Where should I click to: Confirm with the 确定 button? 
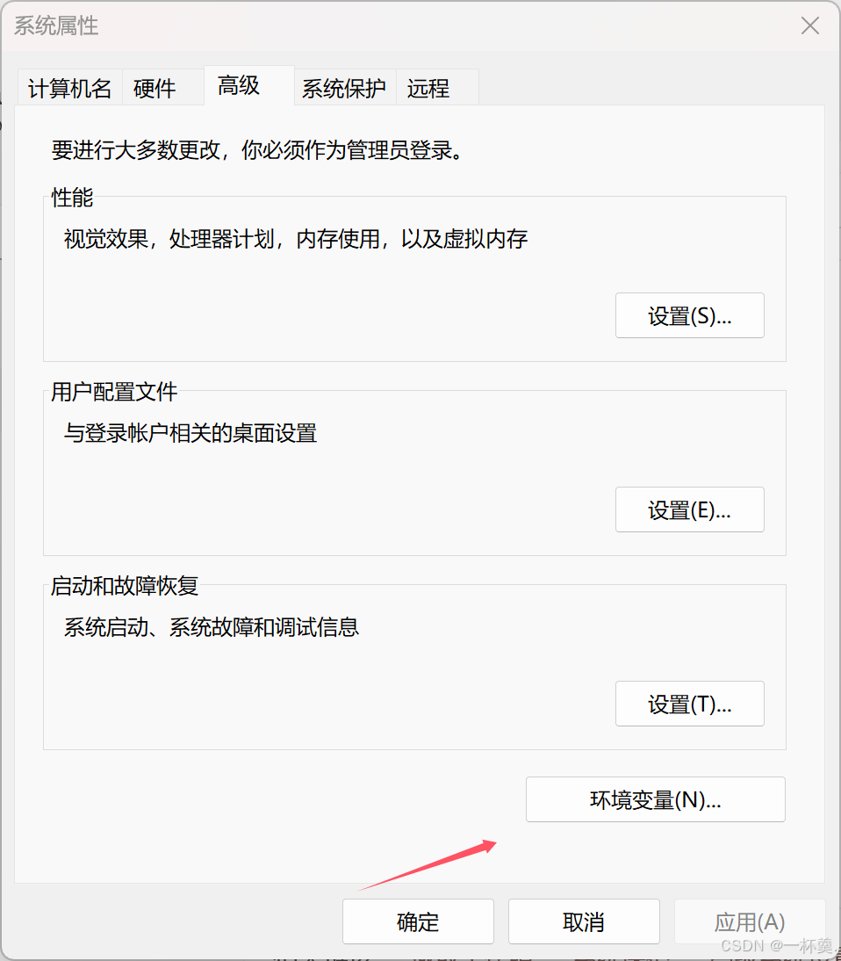(419, 921)
